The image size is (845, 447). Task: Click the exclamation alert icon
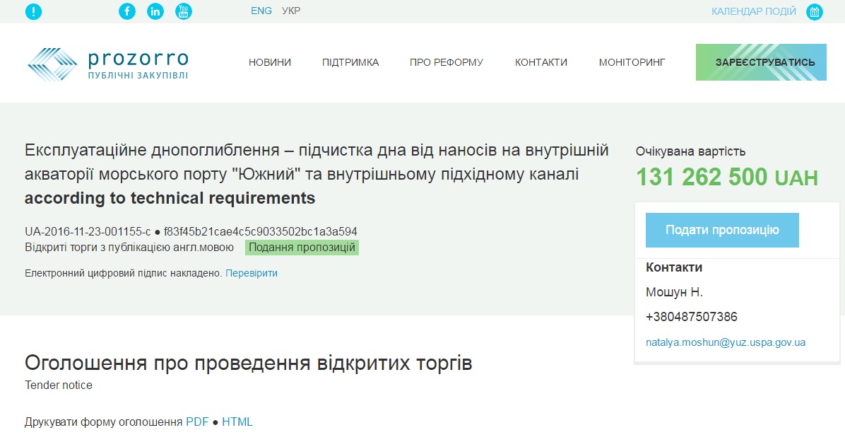coord(33,11)
